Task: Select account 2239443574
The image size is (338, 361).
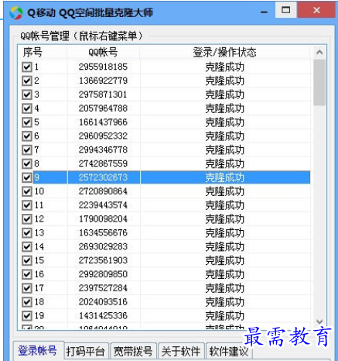Action: (103, 205)
